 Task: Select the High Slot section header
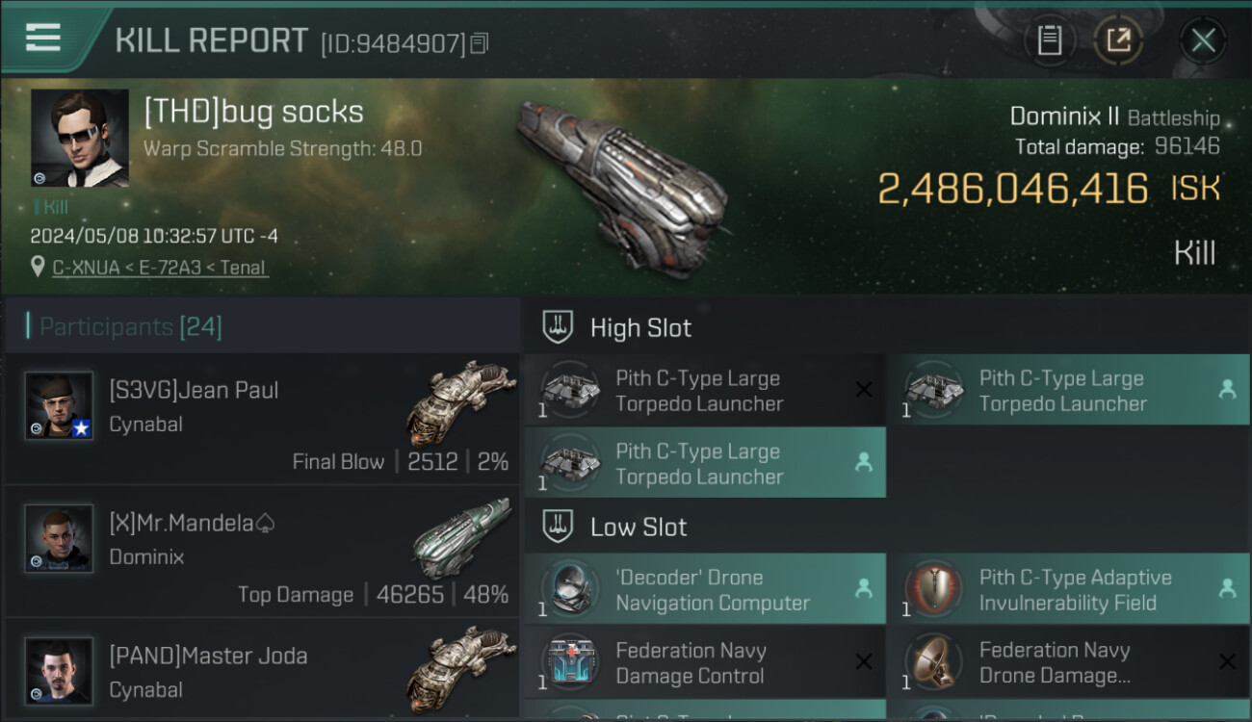640,328
